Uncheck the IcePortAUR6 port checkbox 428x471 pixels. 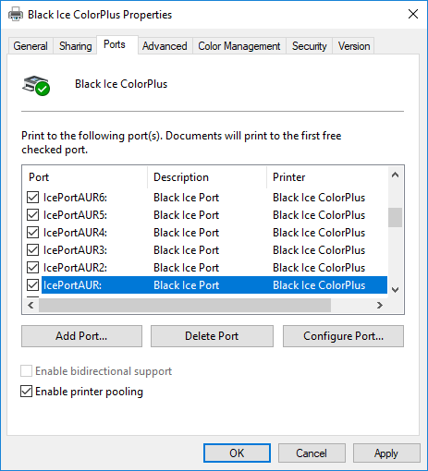(32, 198)
